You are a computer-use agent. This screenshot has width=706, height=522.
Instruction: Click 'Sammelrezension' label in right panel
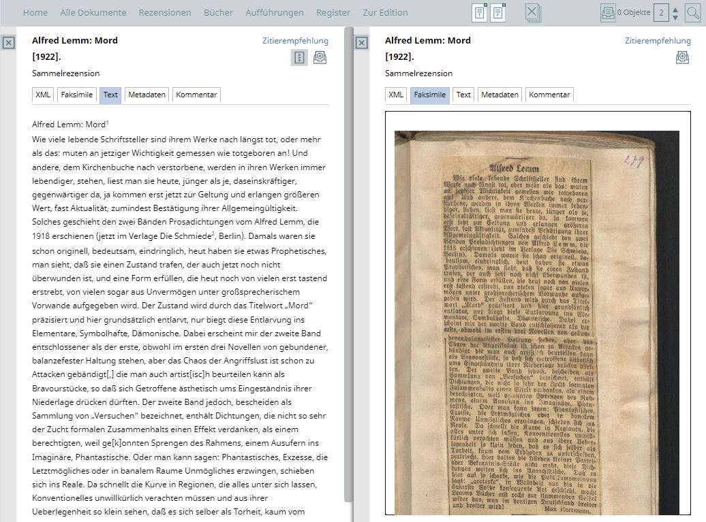click(418, 74)
